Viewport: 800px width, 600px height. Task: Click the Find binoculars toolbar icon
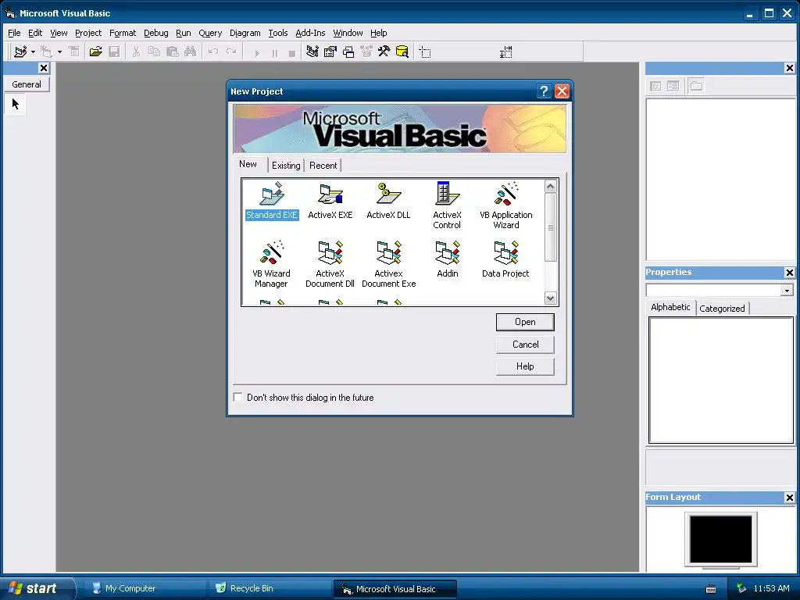pyautogui.click(x=191, y=52)
